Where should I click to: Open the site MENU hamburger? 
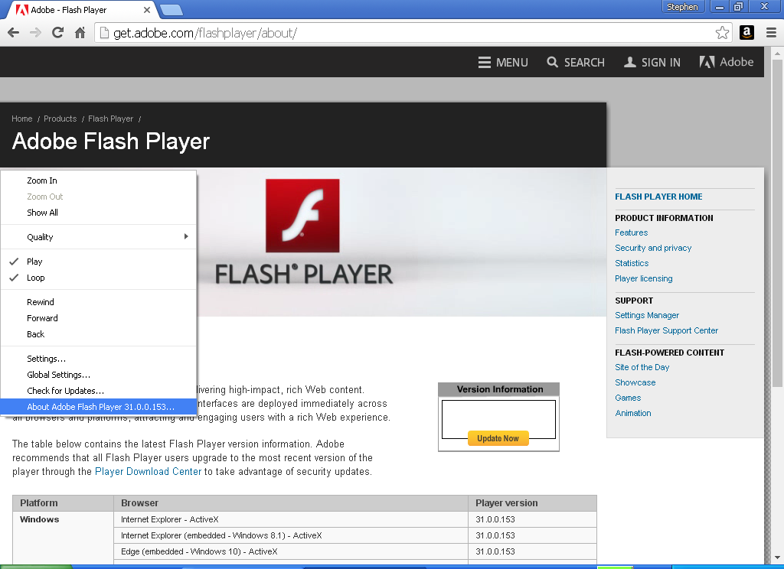(503, 63)
